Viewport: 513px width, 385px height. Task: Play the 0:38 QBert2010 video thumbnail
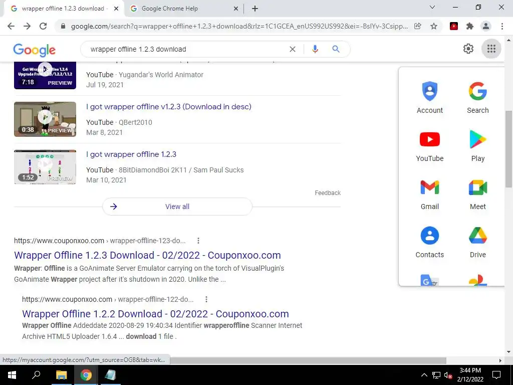[x=45, y=119]
